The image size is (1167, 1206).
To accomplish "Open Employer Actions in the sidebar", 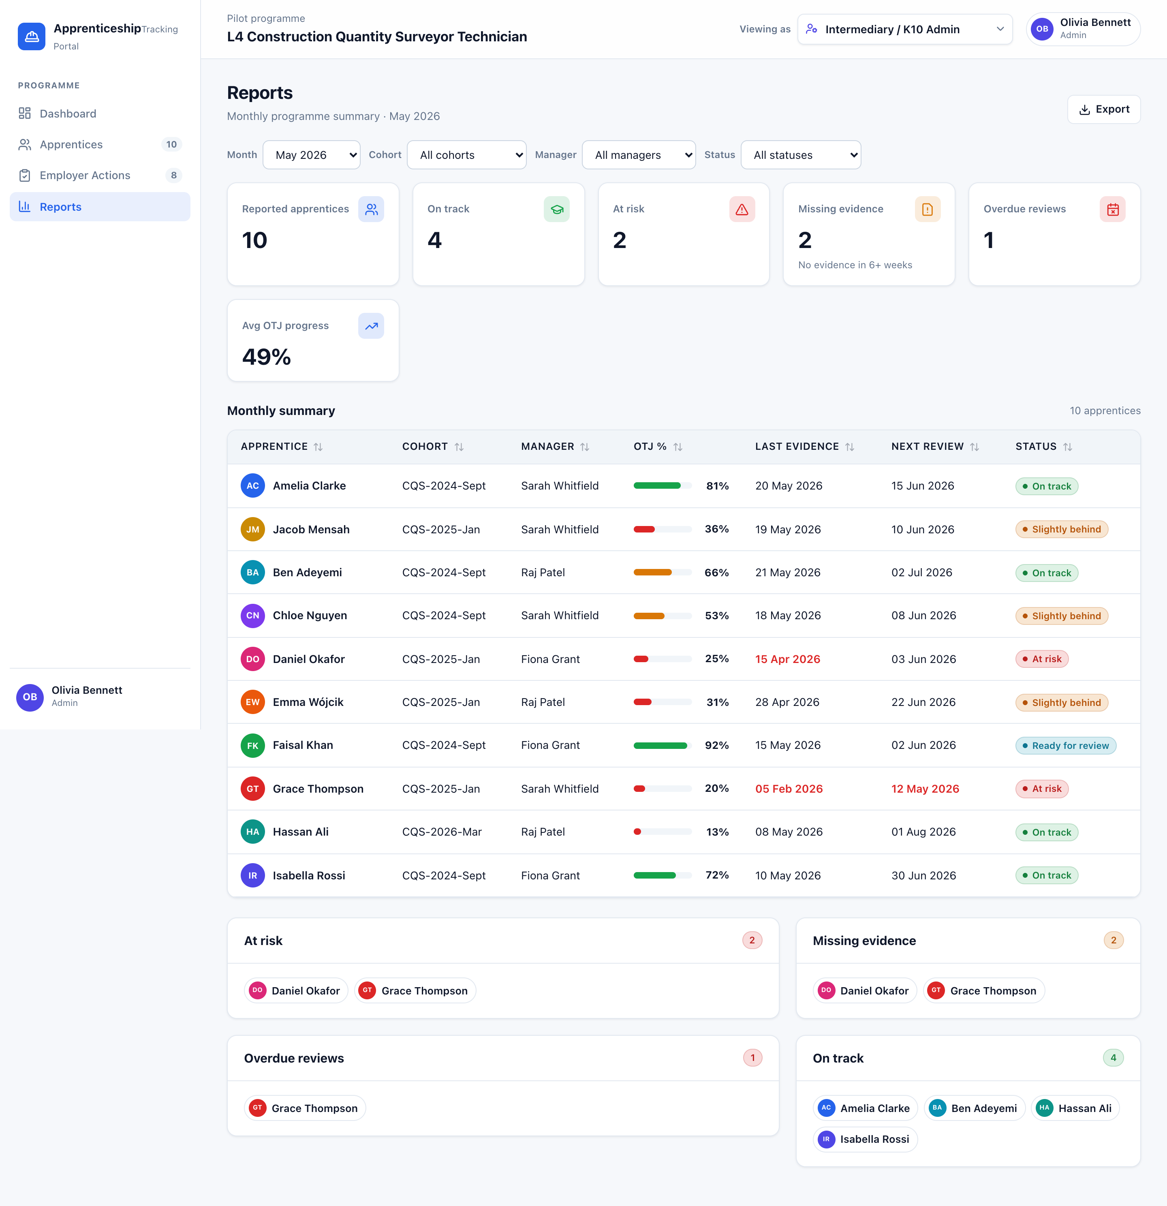I will (x=100, y=175).
